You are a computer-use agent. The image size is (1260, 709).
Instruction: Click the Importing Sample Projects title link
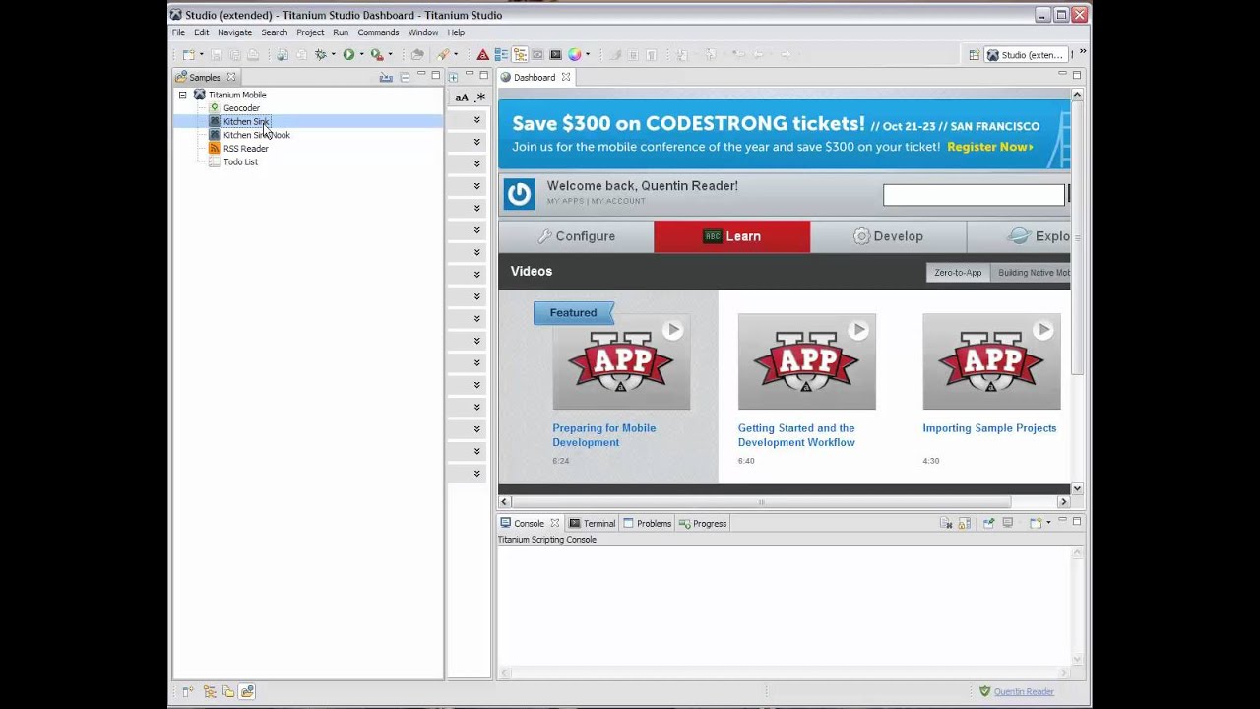pyautogui.click(x=989, y=428)
